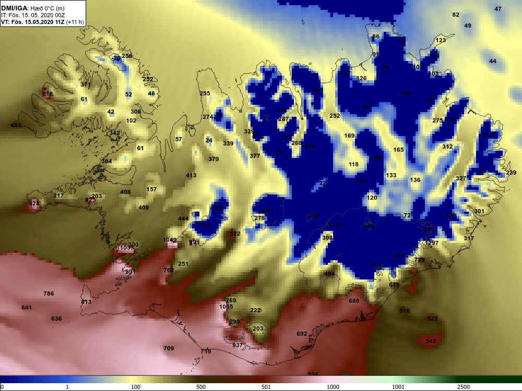Viewport: 522px width, 391px height.
Task: Select the 1049 map value
Action: click(x=170, y=240)
